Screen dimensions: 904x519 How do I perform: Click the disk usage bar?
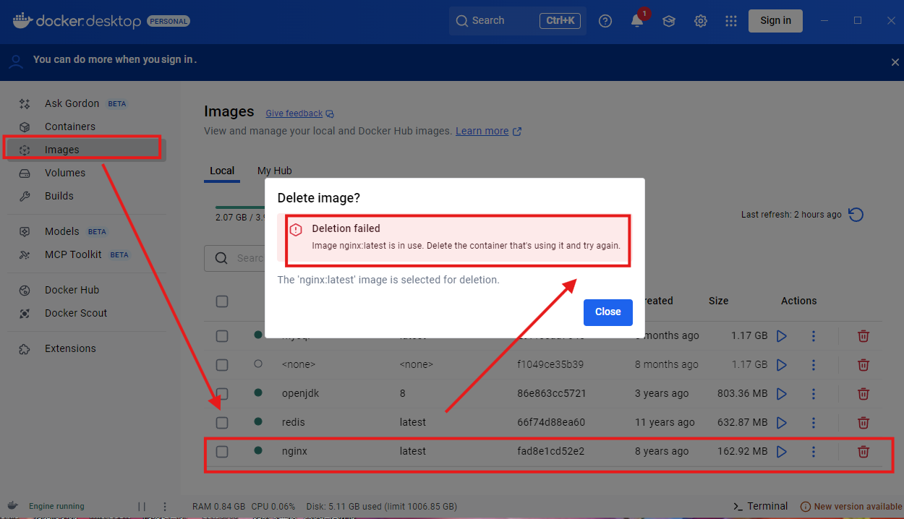point(242,207)
